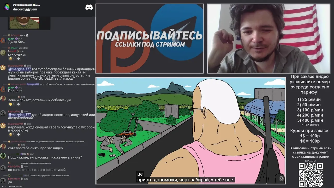Click the avatar beside 'кук суджук'
Image resolution: width=334 pixels, height=188 pixels.
click(3, 53)
